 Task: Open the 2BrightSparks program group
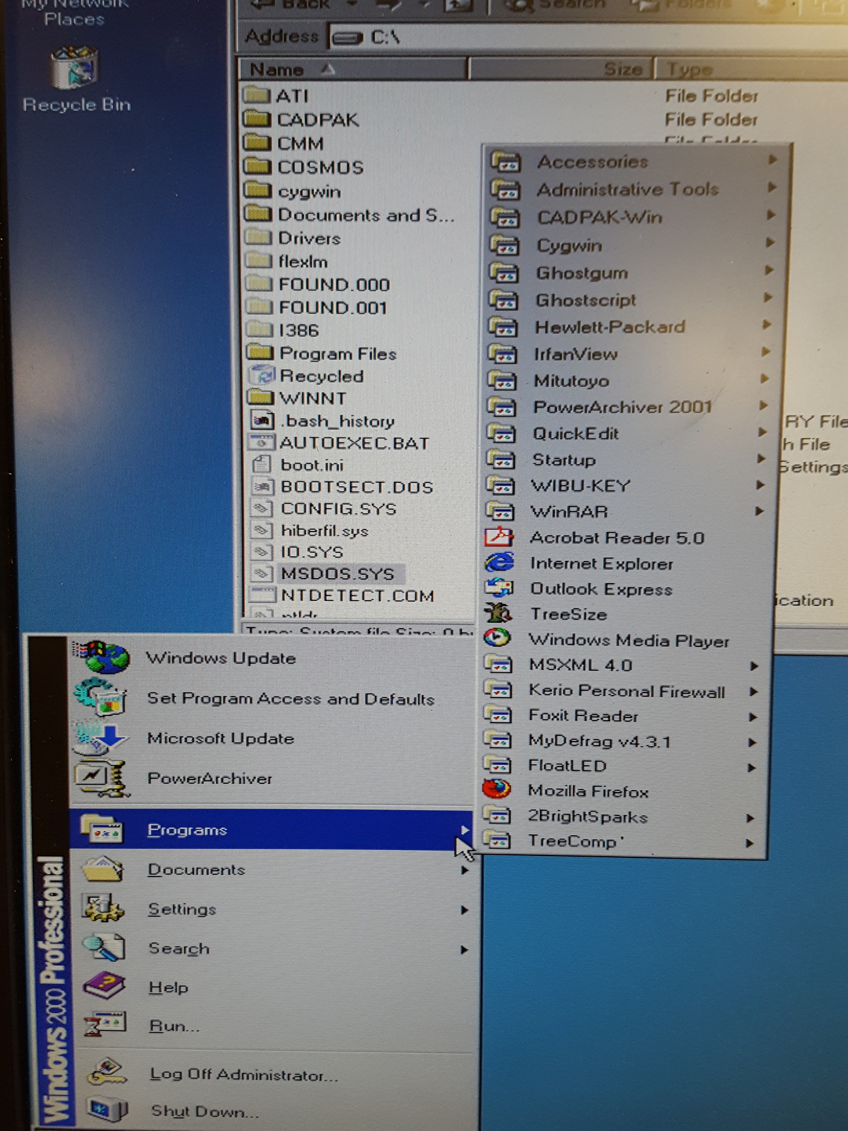click(x=623, y=816)
